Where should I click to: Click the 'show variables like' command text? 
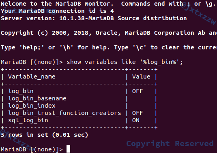[101, 62]
